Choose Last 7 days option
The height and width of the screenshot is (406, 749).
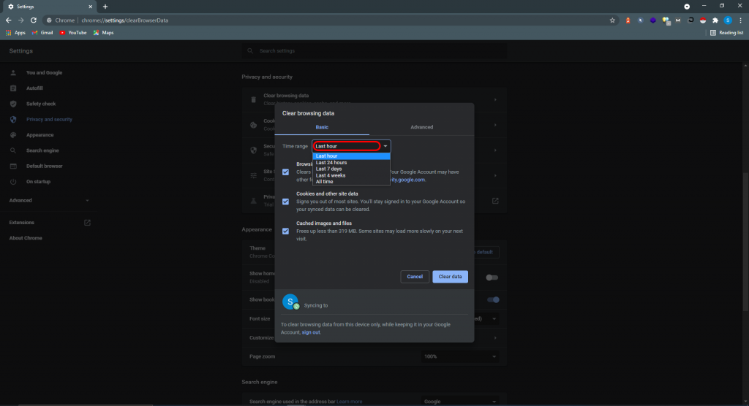pyautogui.click(x=351, y=169)
